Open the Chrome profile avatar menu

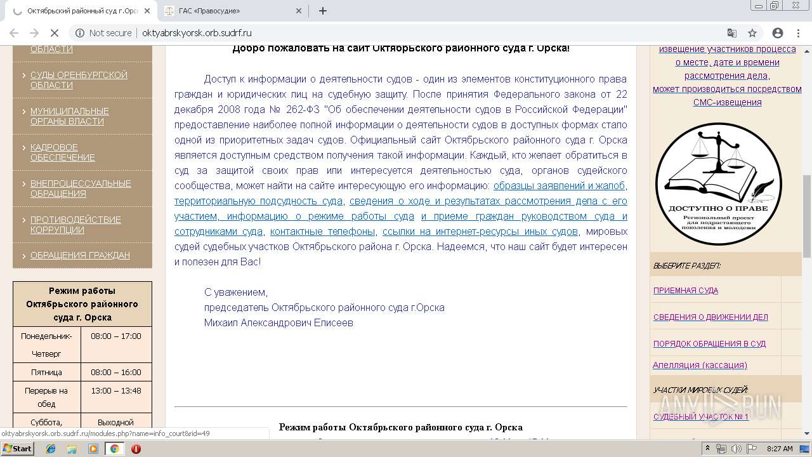[778, 33]
